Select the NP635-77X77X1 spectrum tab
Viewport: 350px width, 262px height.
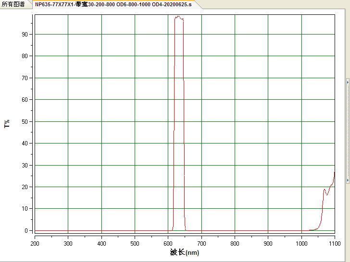coord(113,4)
